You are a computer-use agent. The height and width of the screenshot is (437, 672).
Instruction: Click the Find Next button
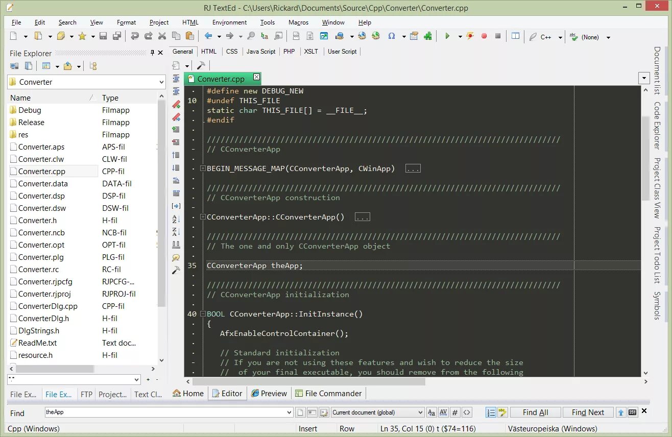[588, 412]
